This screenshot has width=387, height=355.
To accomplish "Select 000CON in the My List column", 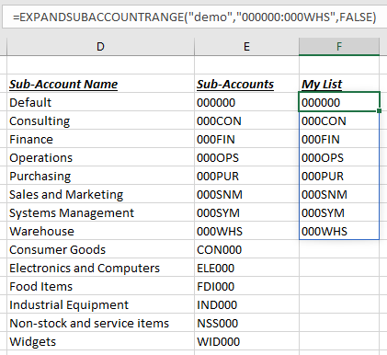I will click(339, 120).
